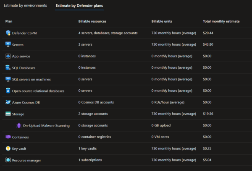Image resolution: width=252 pixels, height=171 pixels.
Task: Click '0 container registries' cell
Action: tap(94, 137)
